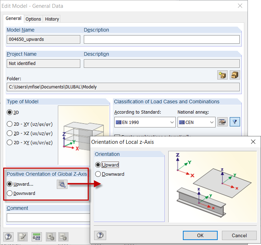Open help in Edit Model dialog
261x245 pixels.
pyautogui.click(x=8, y=236)
